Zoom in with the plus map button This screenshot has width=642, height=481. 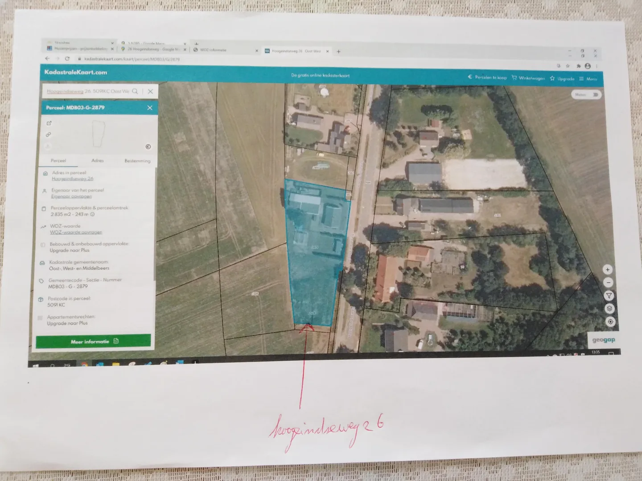tap(607, 269)
